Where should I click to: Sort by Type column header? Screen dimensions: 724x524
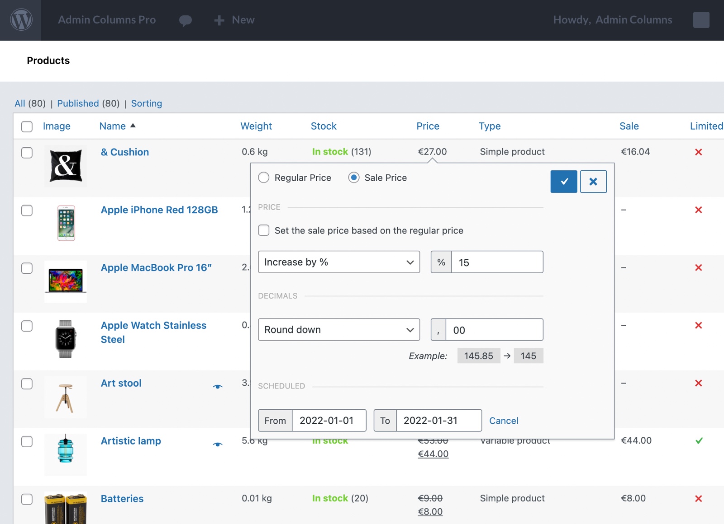pos(490,126)
